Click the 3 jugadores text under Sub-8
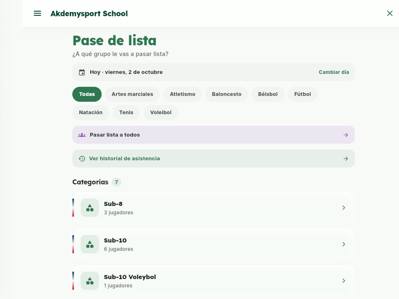399x299 pixels. coord(118,213)
